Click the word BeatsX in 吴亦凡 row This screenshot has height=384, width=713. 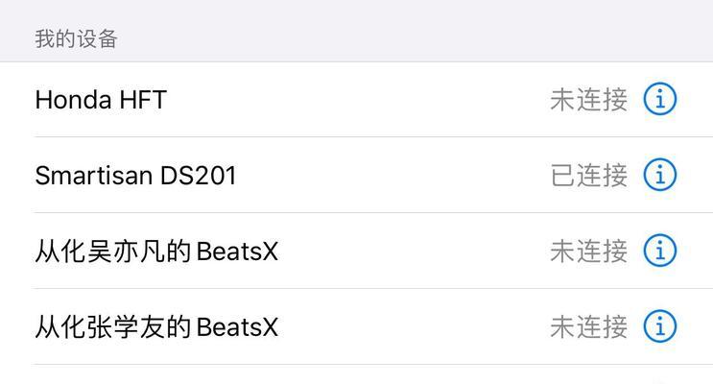[x=237, y=252]
